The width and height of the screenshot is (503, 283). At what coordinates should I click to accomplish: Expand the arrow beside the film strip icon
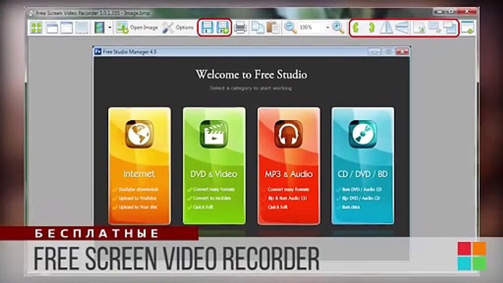[110, 28]
